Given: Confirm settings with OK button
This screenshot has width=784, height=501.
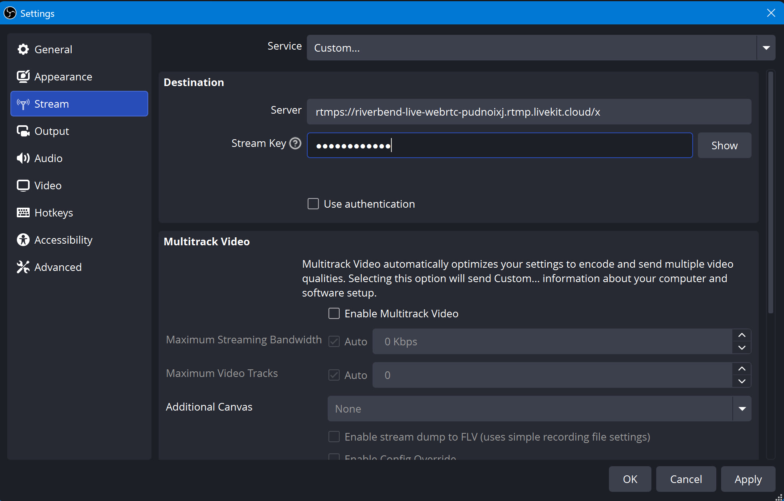Looking at the screenshot, I should point(630,479).
